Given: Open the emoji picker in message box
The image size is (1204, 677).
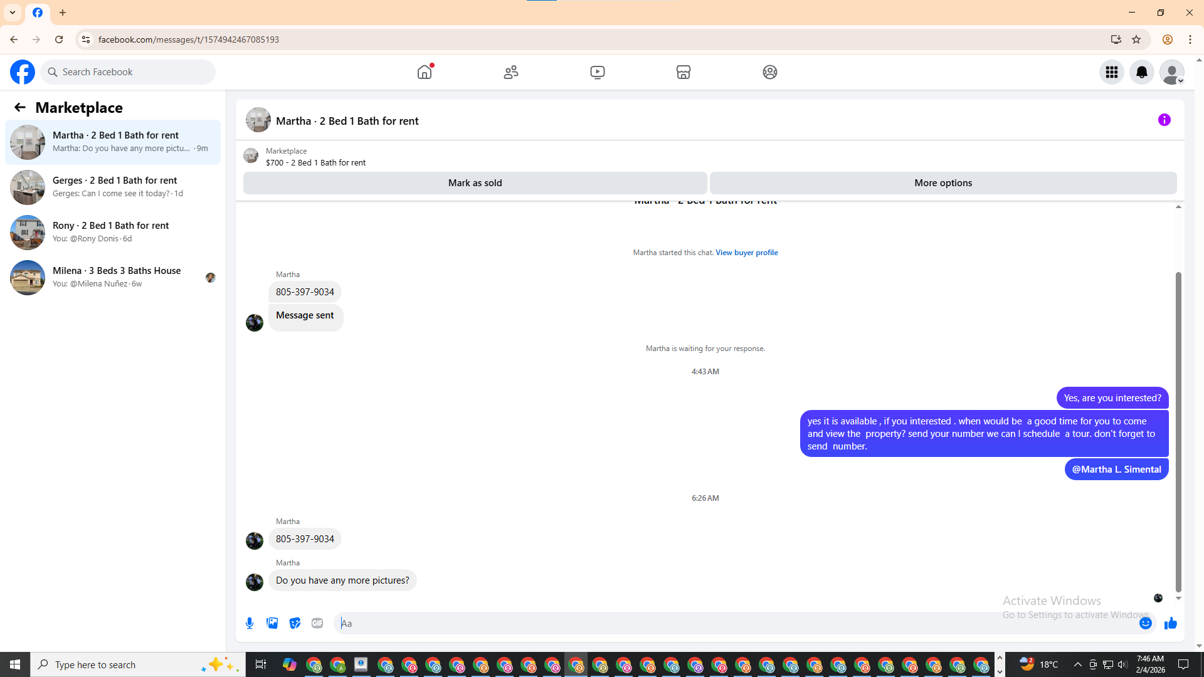Looking at the screenshot, I should coord(1145,623).
